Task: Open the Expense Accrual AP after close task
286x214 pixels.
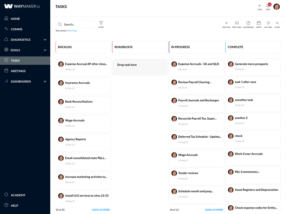Action: (83, 67)
